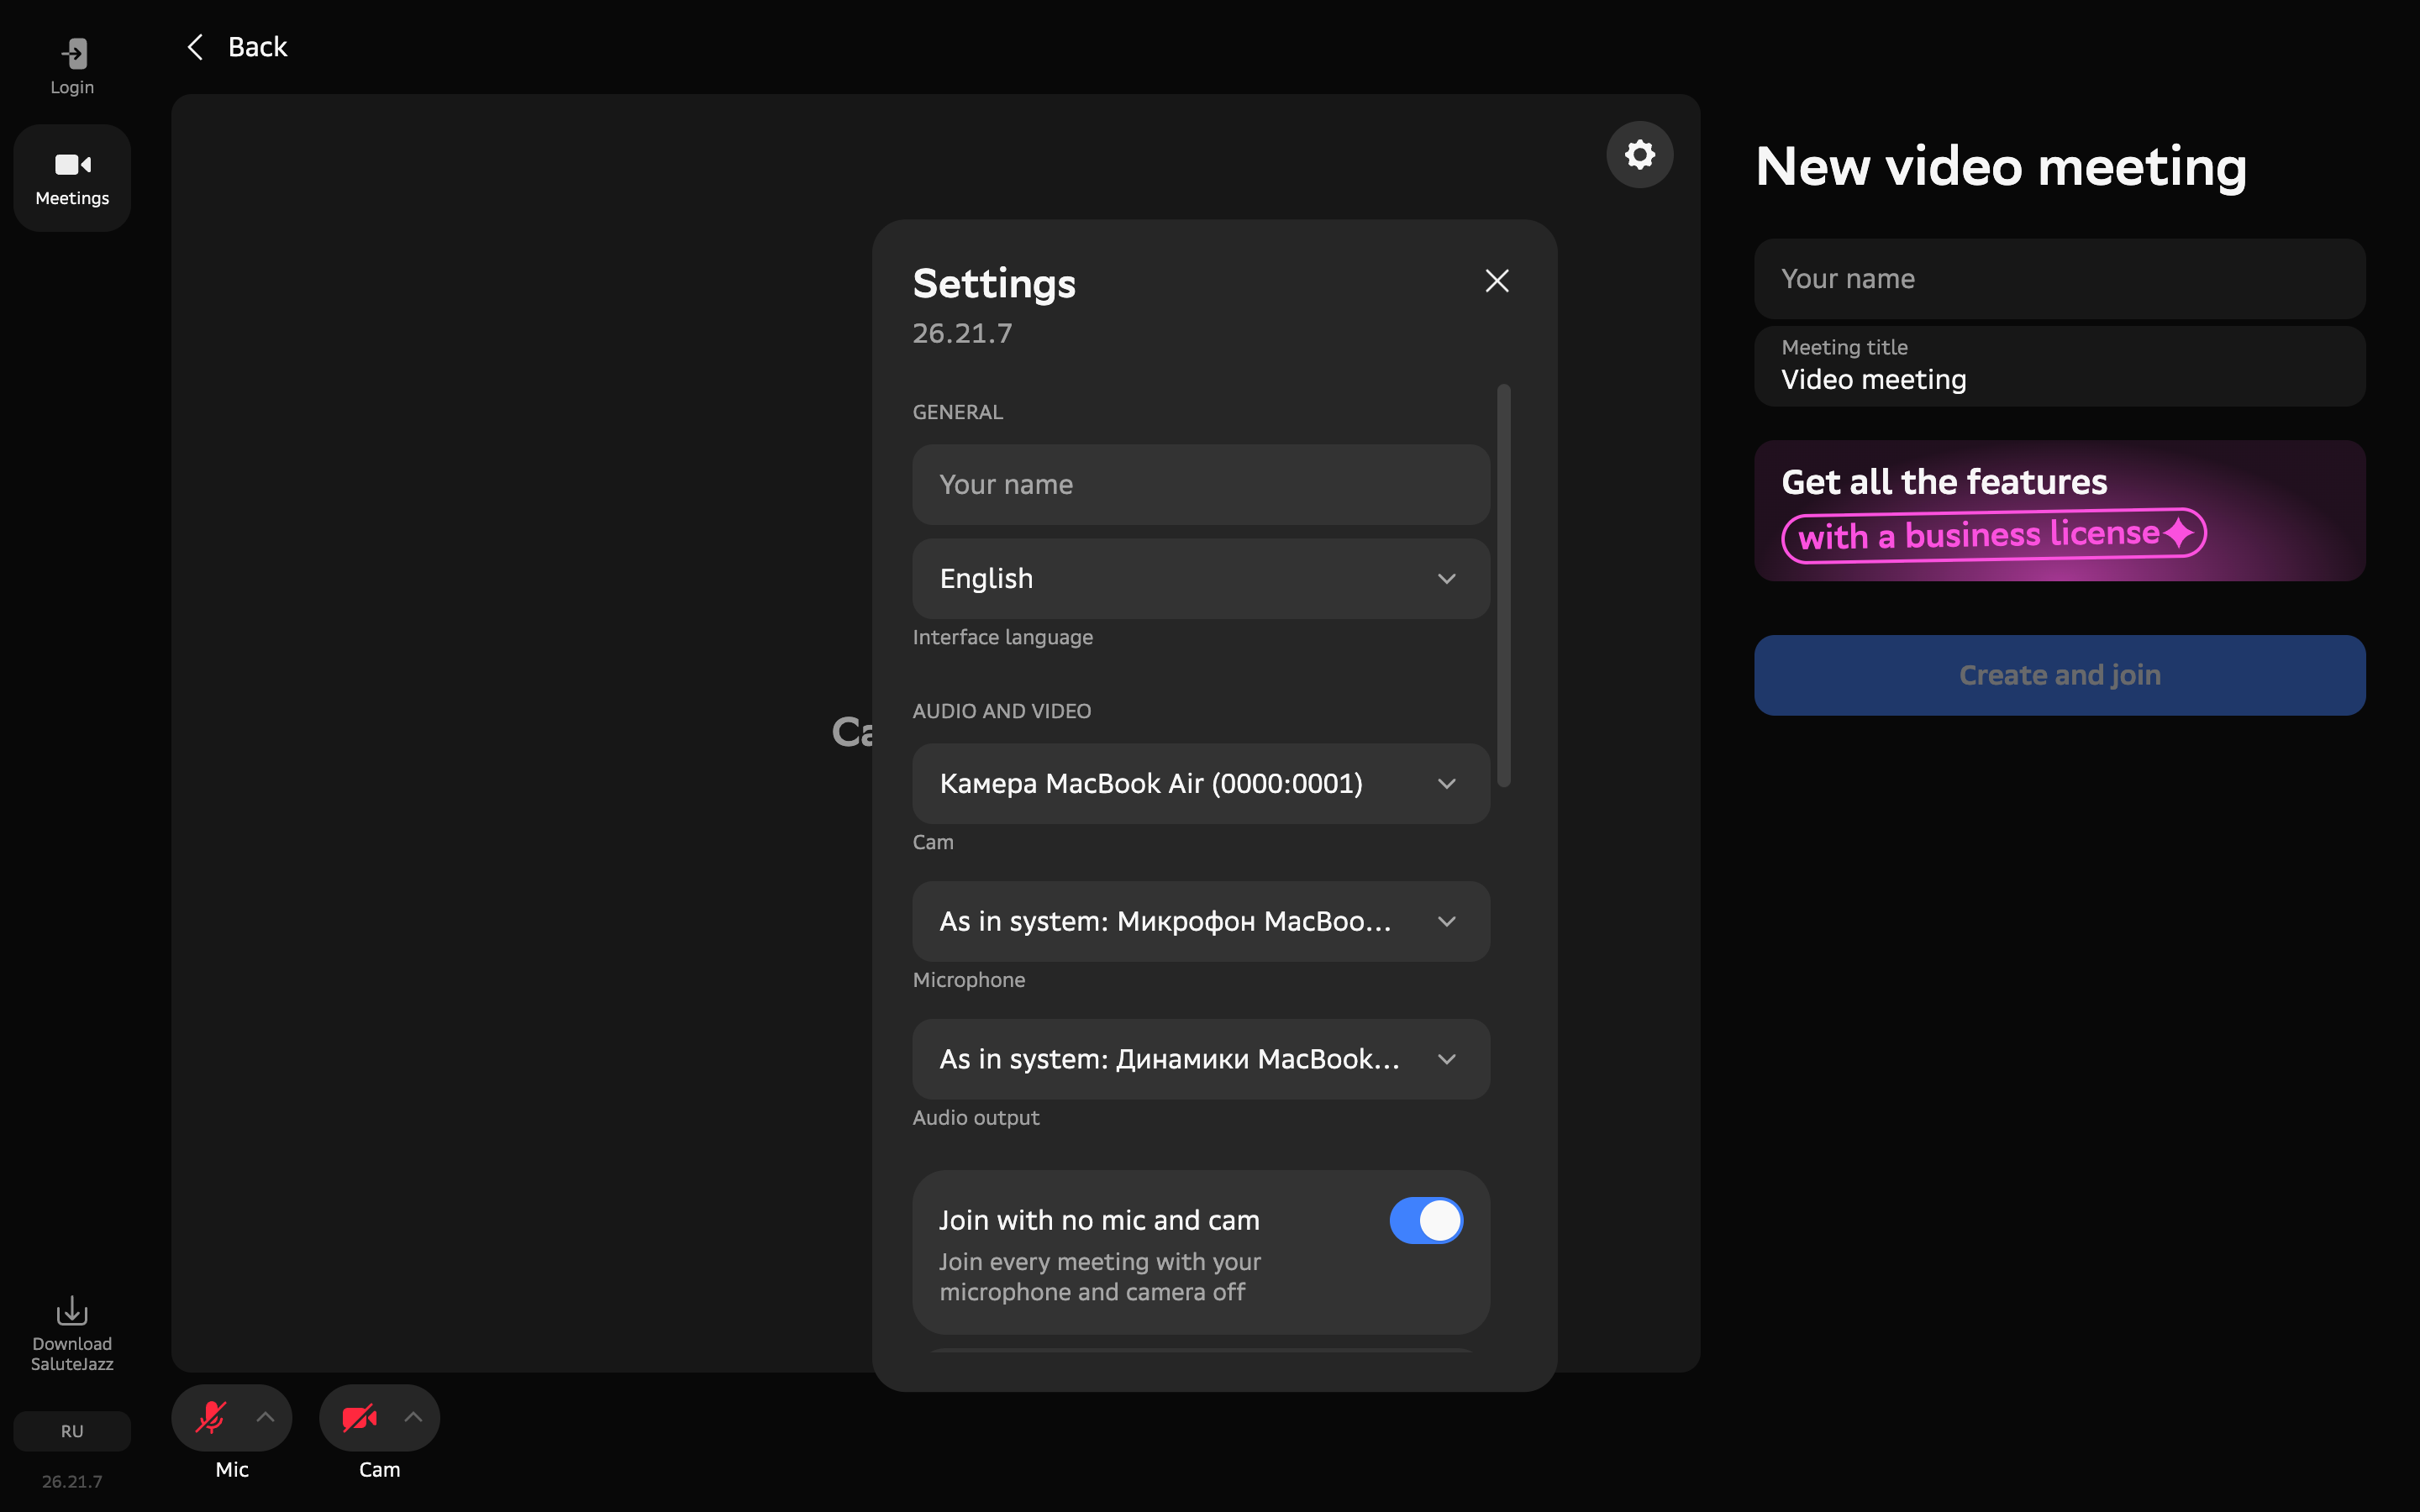
Task: Open the Камера MacBook Air camera dropdown
Action: tap(1201, 784)
